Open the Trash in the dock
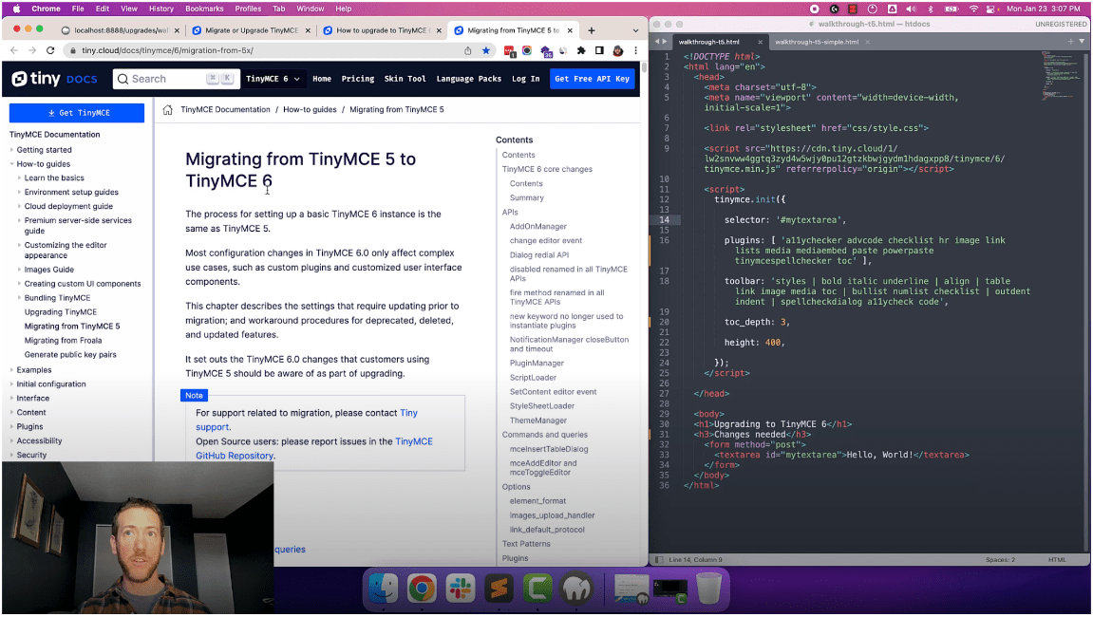 709,589
